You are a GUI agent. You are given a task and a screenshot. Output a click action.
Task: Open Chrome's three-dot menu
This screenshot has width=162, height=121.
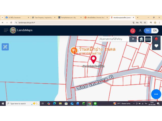[x=159, y=22]
